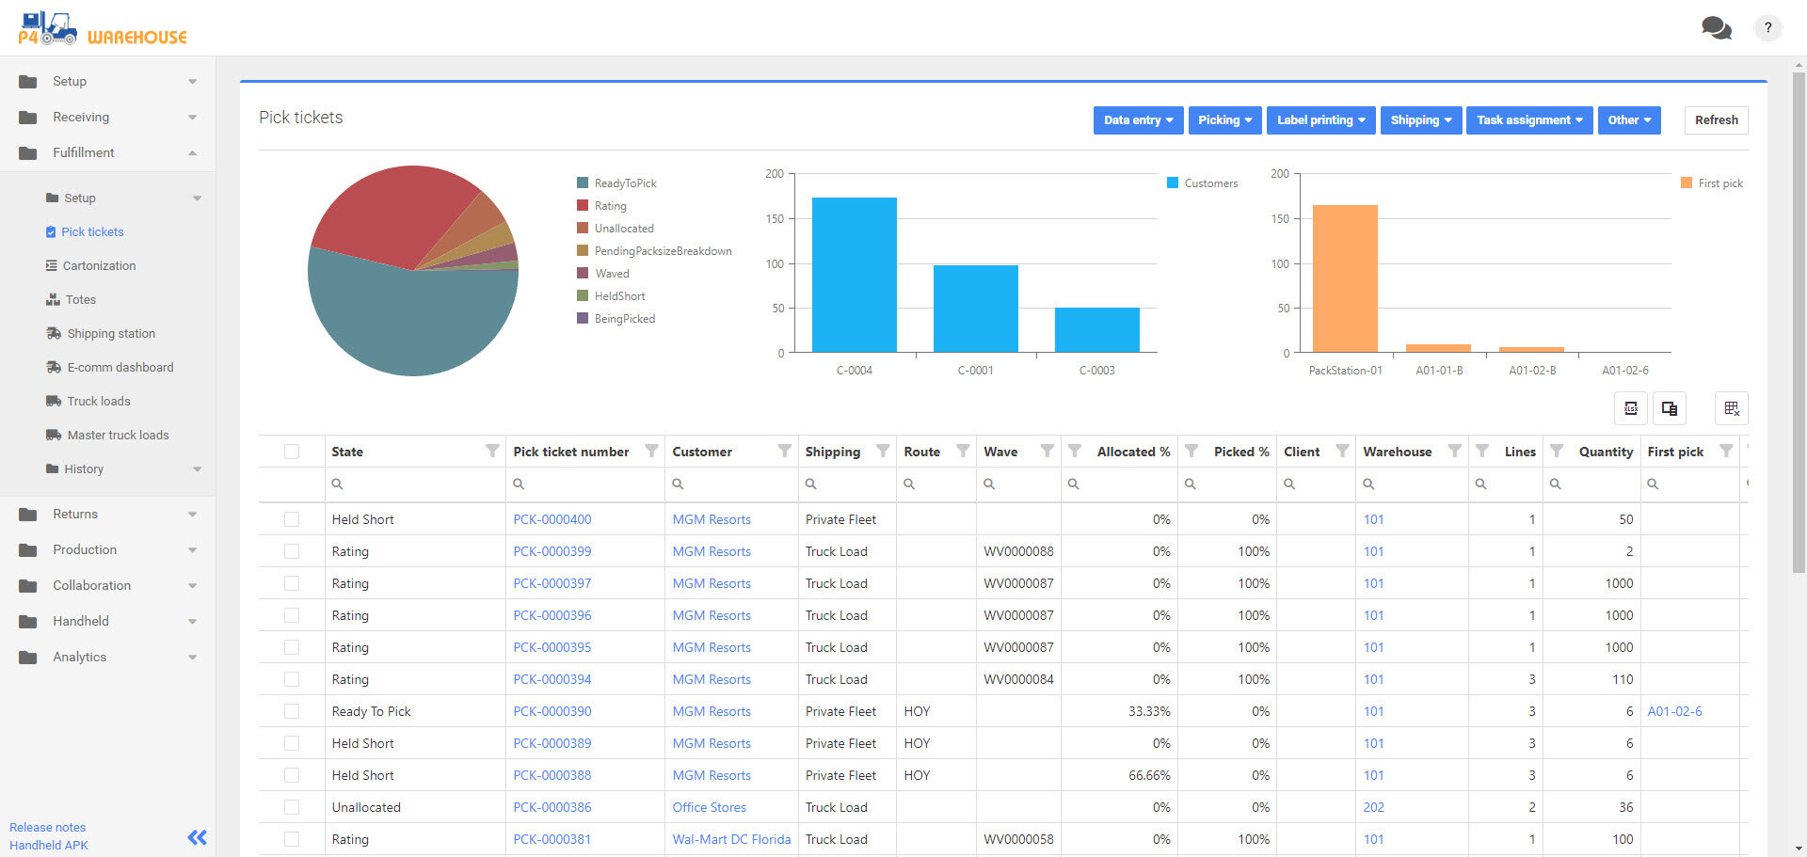This screenshot has width=1807, height=857.
Task: Open Truck loads in the sidebar
Action: (98, 402)
